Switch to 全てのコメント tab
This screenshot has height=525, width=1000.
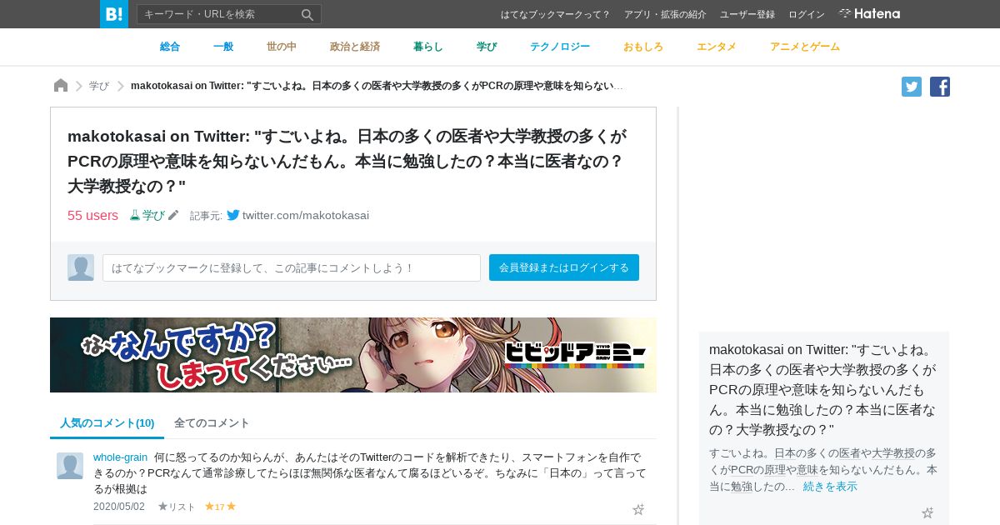[212, 422]
